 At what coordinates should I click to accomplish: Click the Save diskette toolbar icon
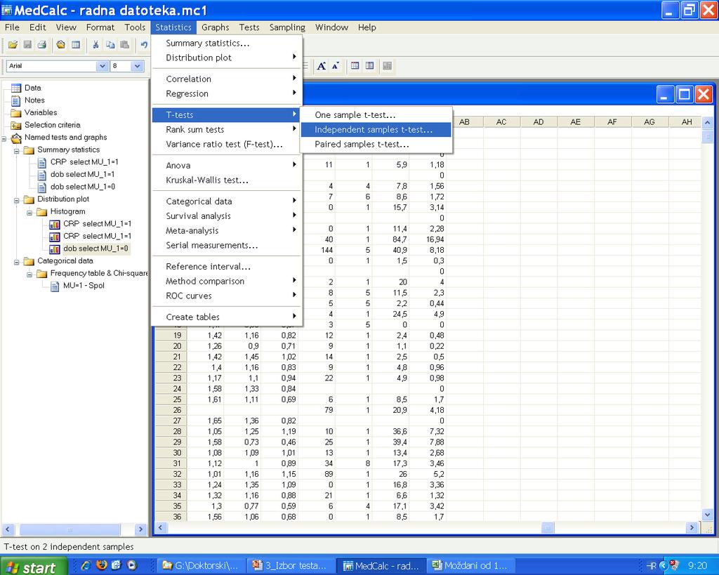coord(27,45)
